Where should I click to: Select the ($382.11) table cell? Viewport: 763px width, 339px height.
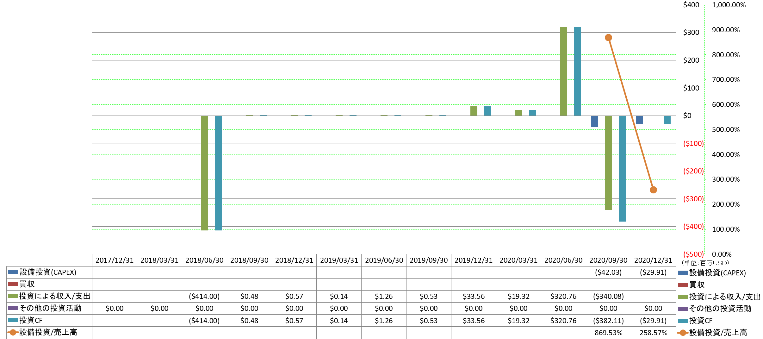coord(608,321)
